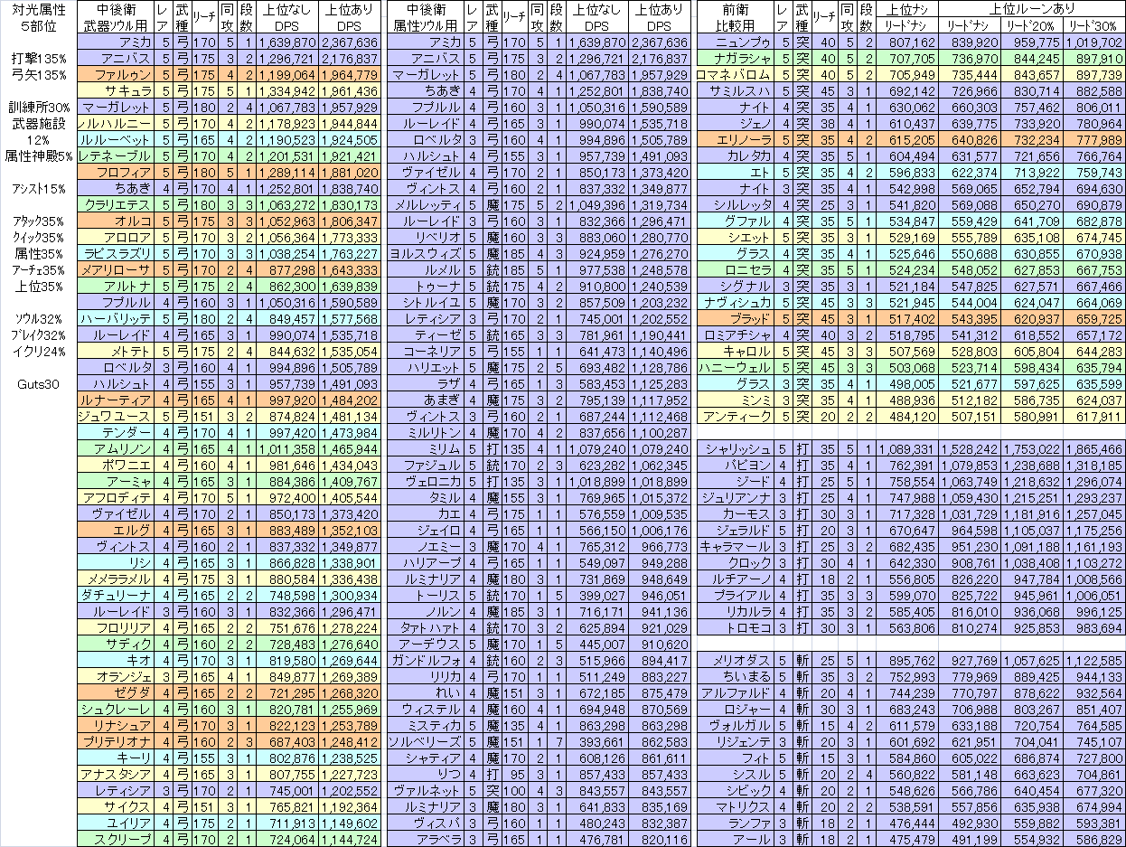Select the アンティーク name cell
The height and width of the screenshot is (847, 1126).
point(736,417)
